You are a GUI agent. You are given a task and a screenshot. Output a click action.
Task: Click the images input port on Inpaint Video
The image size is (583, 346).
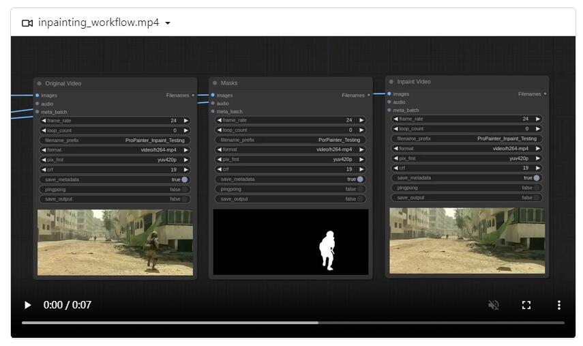tap(389, 93)
